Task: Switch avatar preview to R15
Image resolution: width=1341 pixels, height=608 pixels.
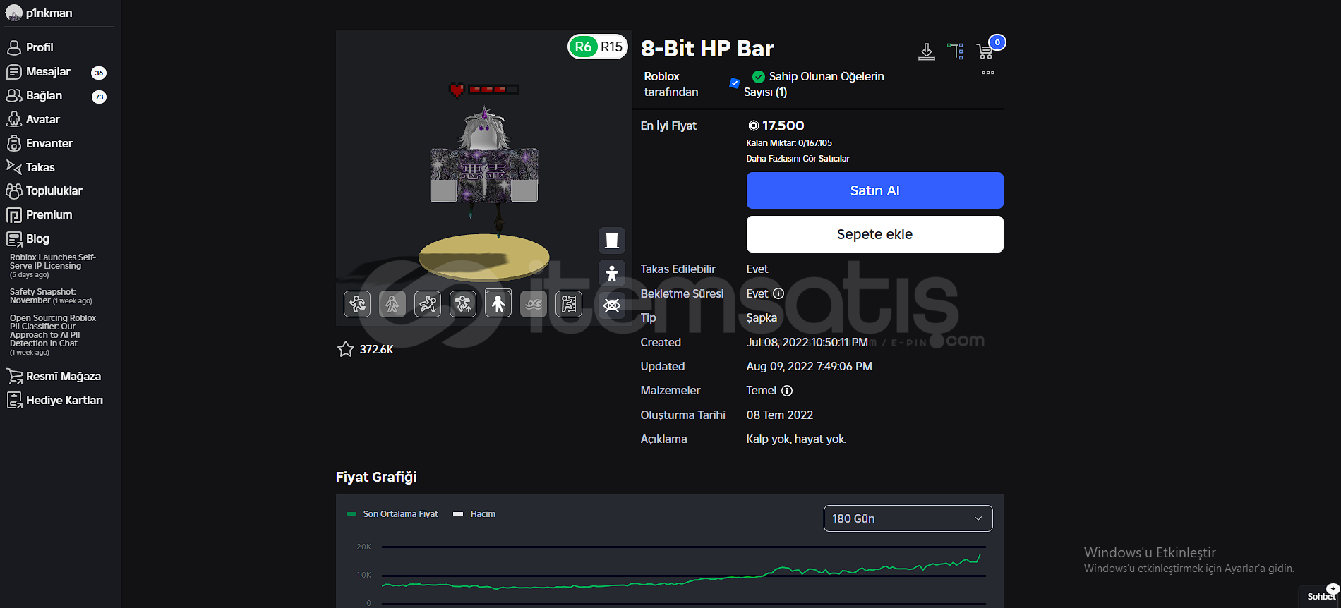Action: pyautogui.click(x=612, y=47)
